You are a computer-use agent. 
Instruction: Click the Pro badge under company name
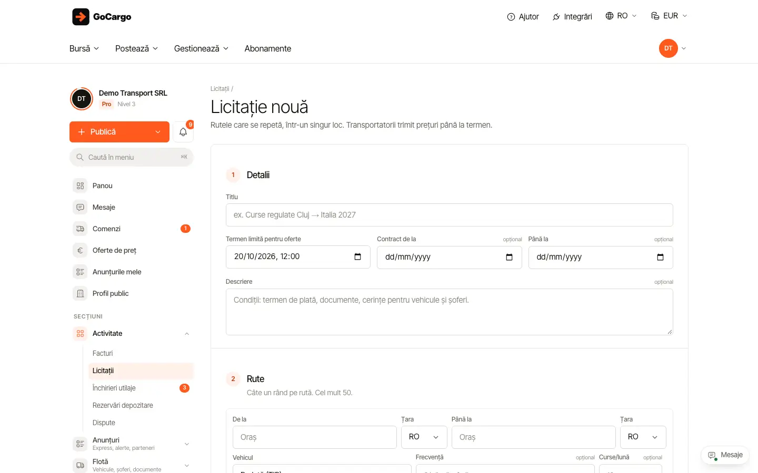pos(107,104)
